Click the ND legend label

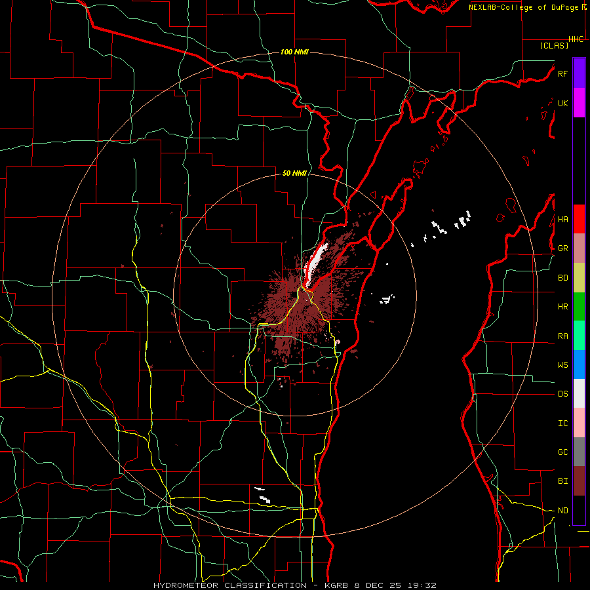pos(562,511)
